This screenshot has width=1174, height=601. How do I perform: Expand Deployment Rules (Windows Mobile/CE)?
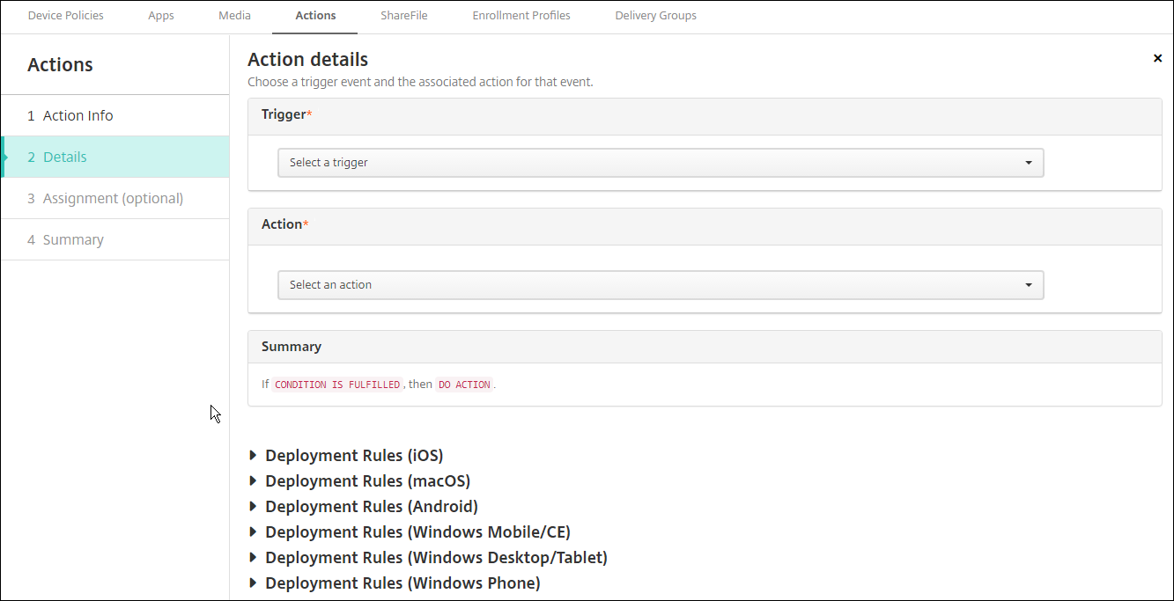coord(410,532)
